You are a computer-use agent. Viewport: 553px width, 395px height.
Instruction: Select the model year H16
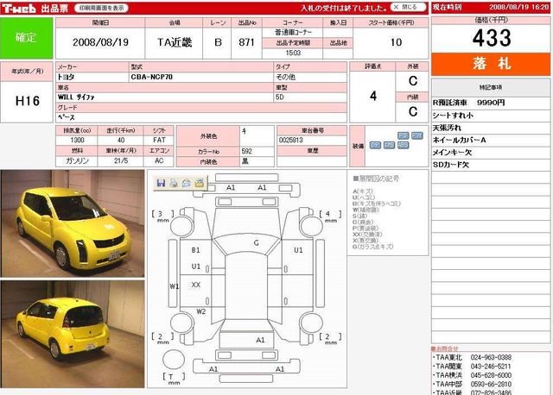pos(28,102)
